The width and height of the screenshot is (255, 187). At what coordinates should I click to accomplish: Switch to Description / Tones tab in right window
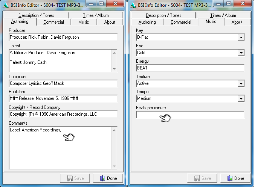[163, 15]
